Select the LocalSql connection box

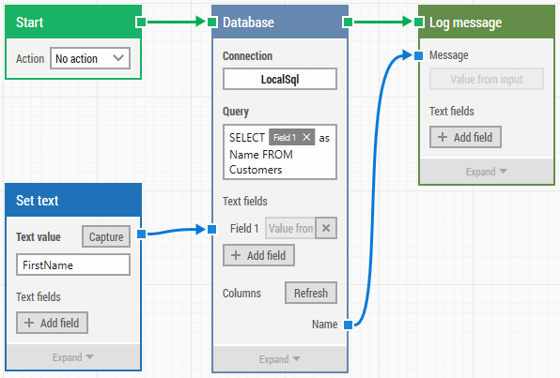coord(280,79)
